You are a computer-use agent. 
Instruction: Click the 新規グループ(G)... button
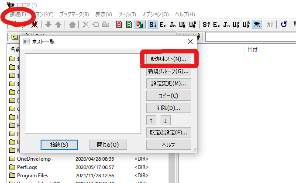[x=169, y=71]
